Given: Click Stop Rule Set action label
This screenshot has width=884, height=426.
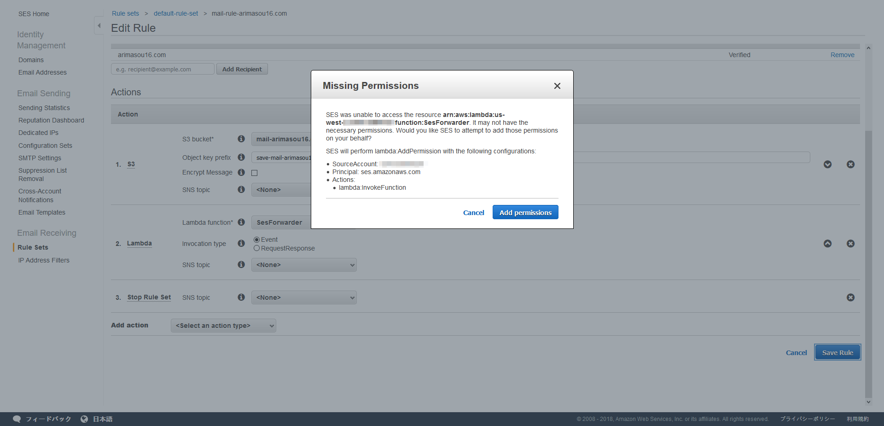Looking at the screenshot, I should point(149,297).
